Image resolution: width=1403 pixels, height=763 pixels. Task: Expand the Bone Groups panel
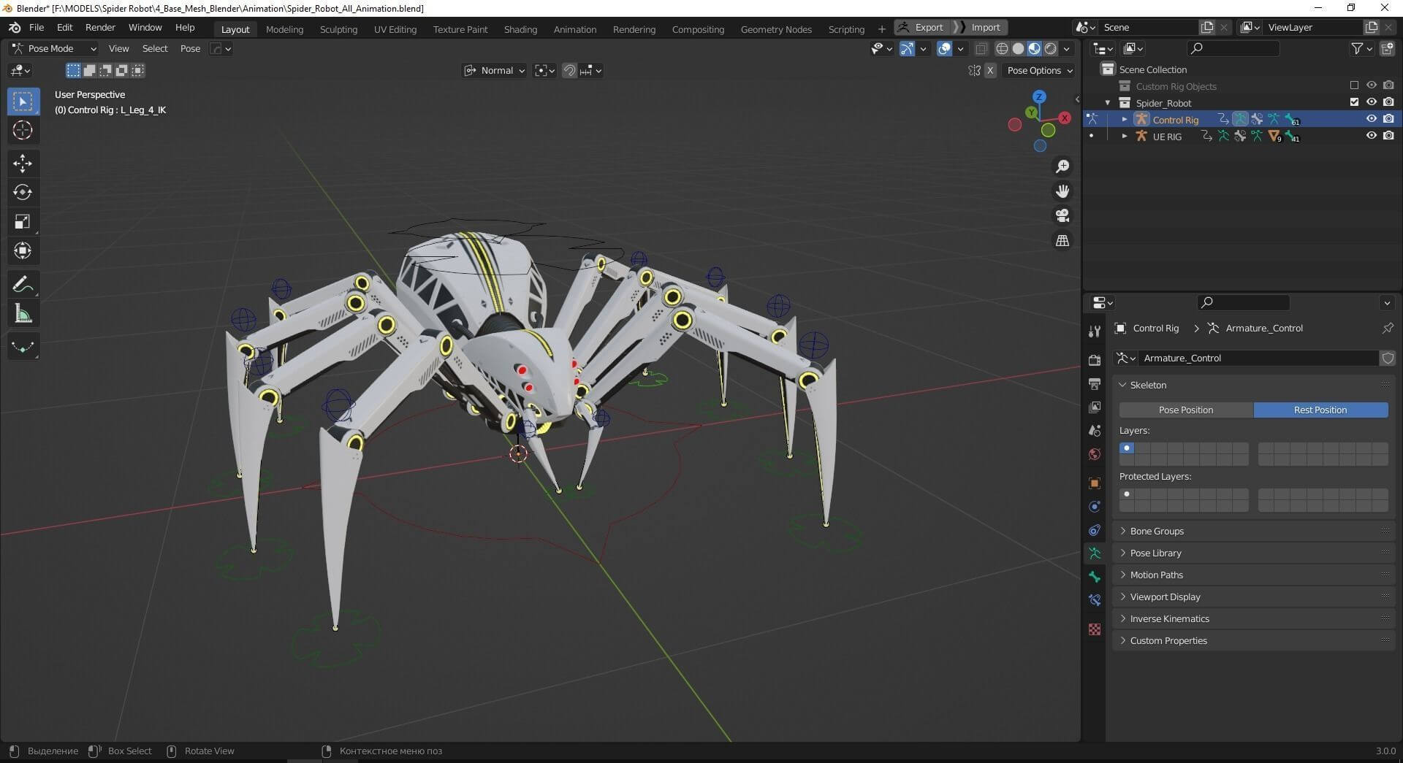[1157, 531]
